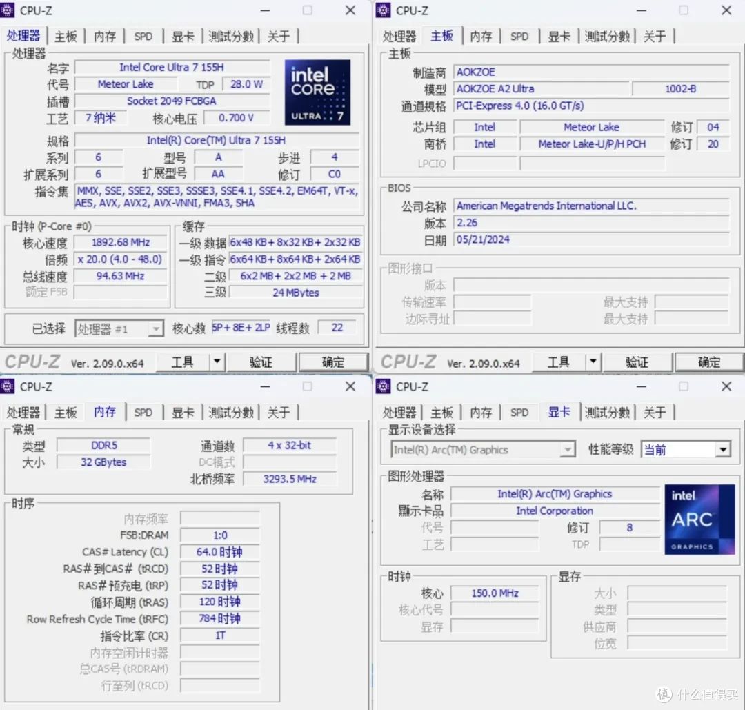Screen dimensions: 745x710
Task: Click 确定 button in the mainboard window
Action: (x=709, y=362)
